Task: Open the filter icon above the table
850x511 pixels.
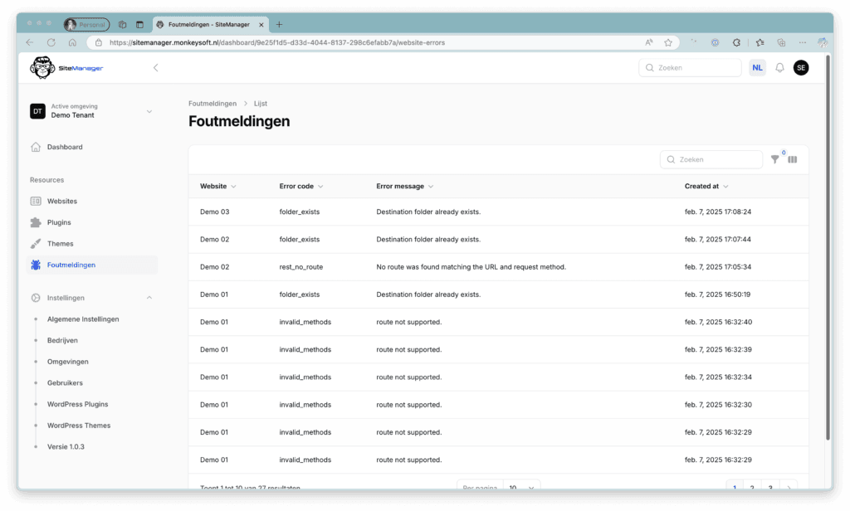Action: (x=774, y=158)
